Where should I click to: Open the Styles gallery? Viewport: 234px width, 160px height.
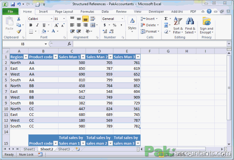click(132, 24)
